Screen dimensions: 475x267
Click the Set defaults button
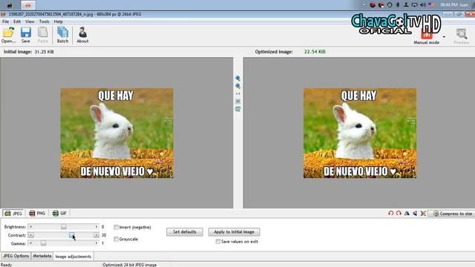tap(185, 232)
